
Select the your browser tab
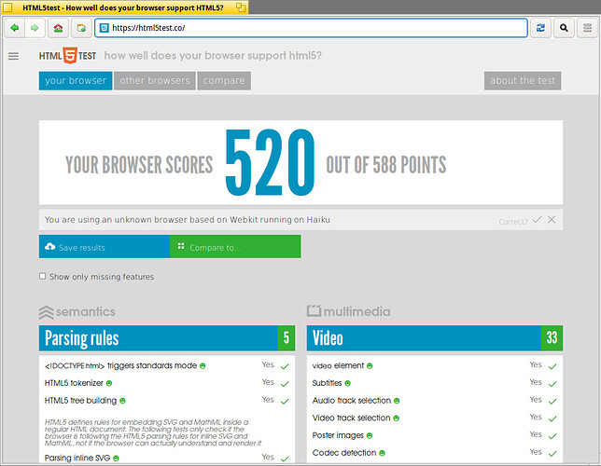(x=76, y=81)
